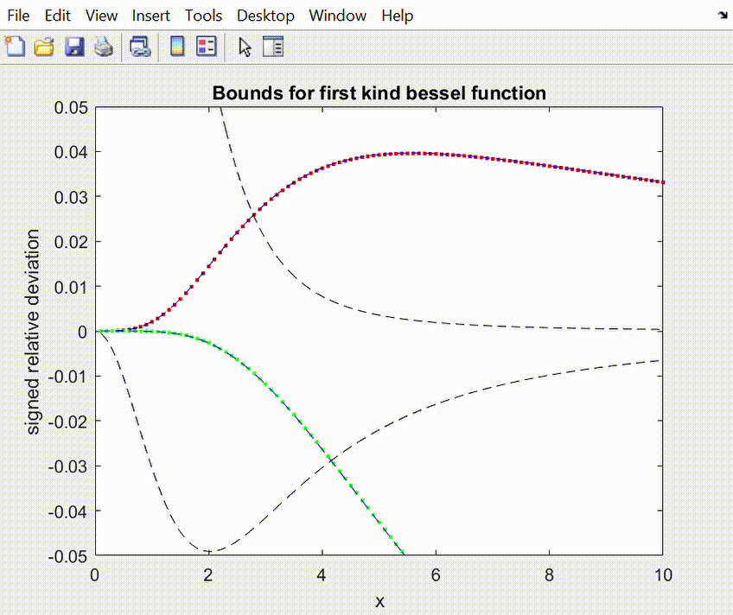
Task: Open the Edit menu
Action: tap(58, 16)
